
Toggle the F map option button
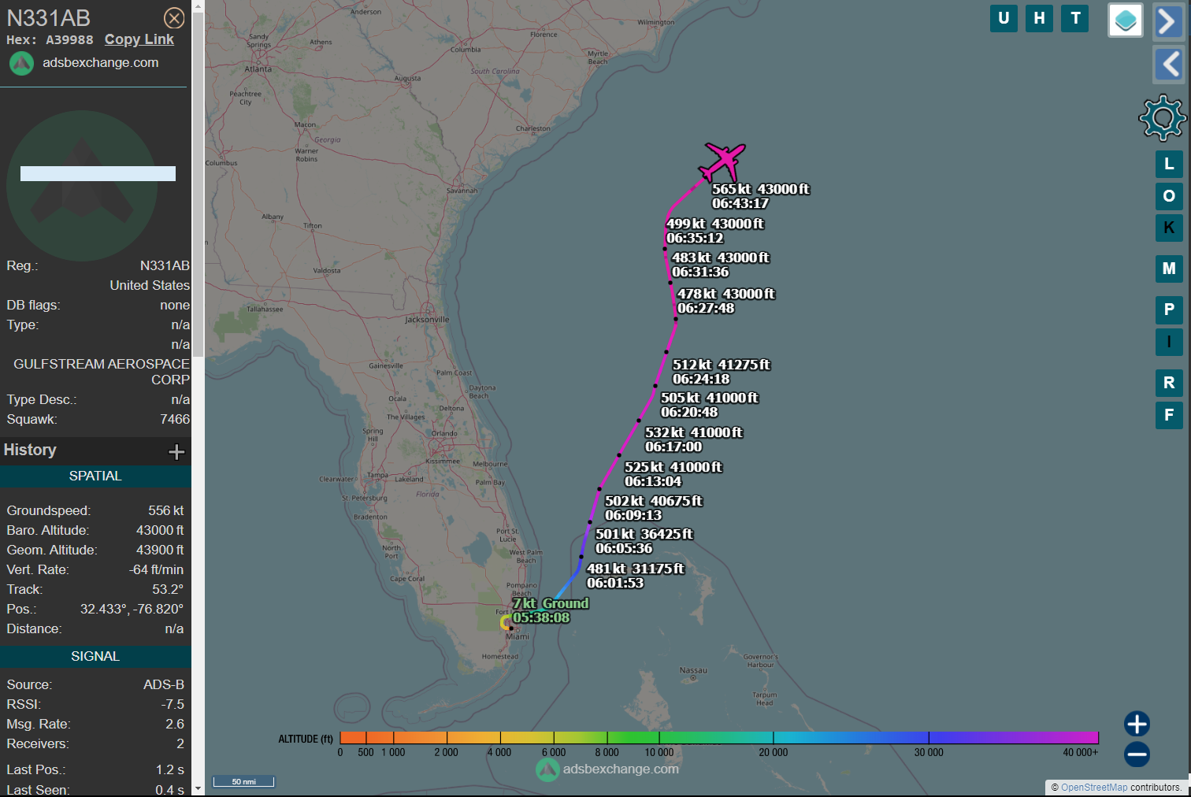1169,415
